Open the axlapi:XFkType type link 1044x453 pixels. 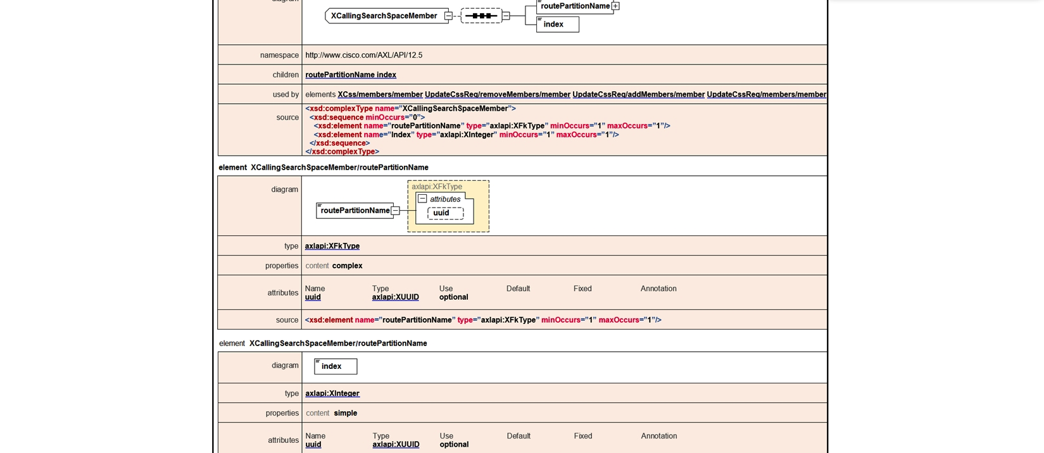point(332,246)
